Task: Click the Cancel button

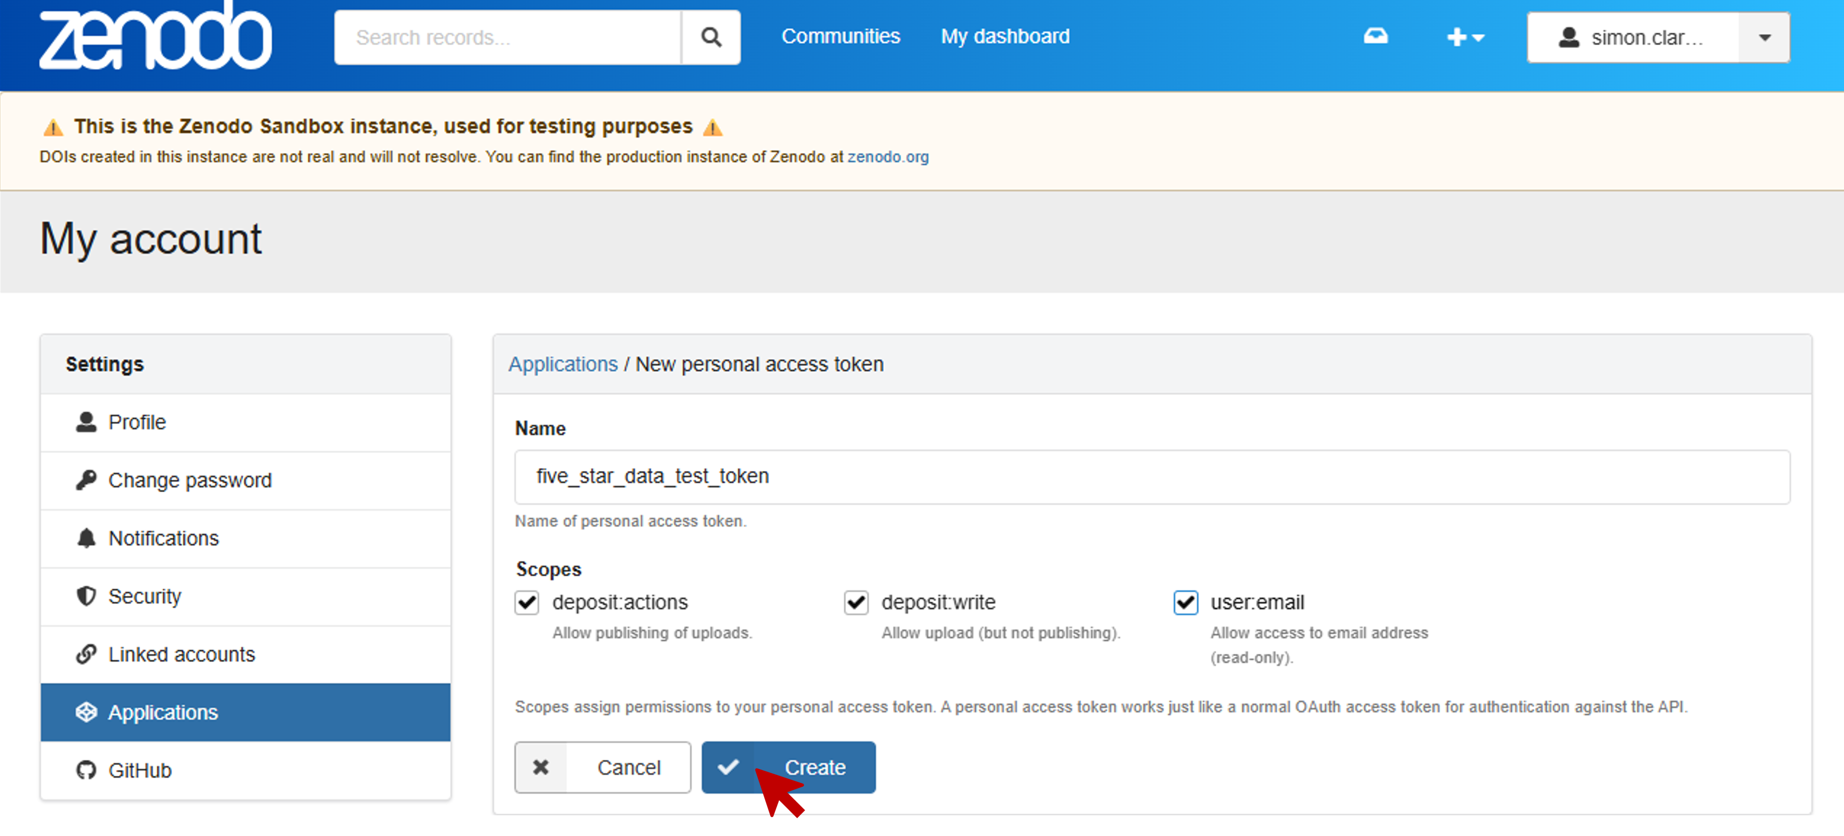Action: tap(603, 768)
